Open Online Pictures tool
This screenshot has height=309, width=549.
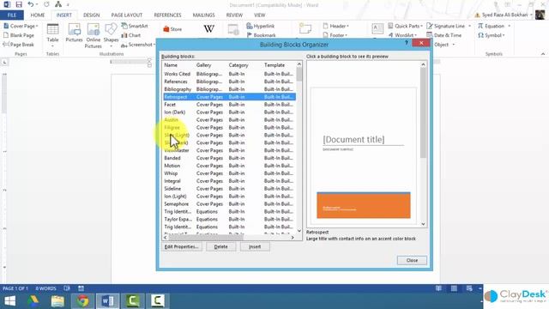coord(94,36)
